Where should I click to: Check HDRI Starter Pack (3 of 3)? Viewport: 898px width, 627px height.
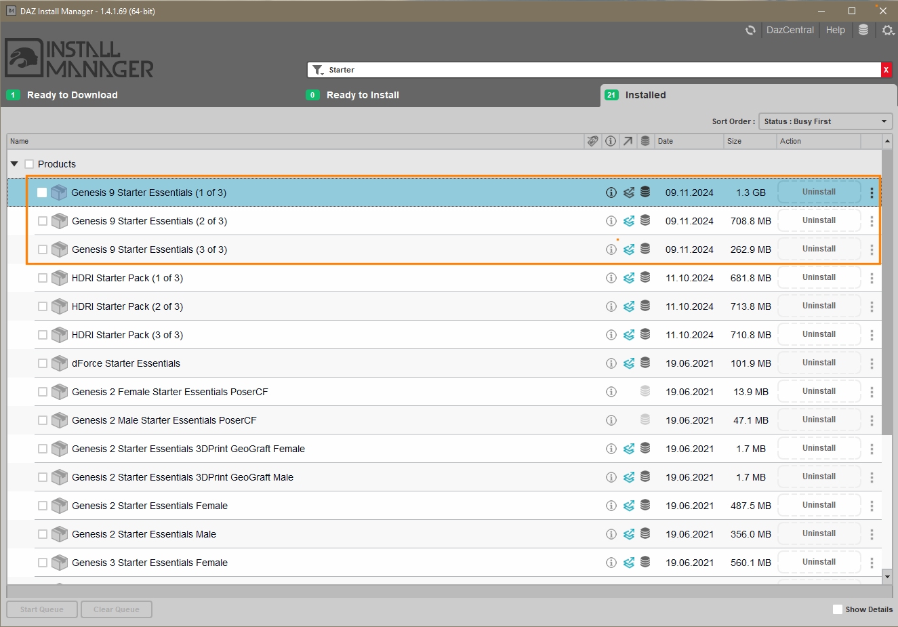43,335
